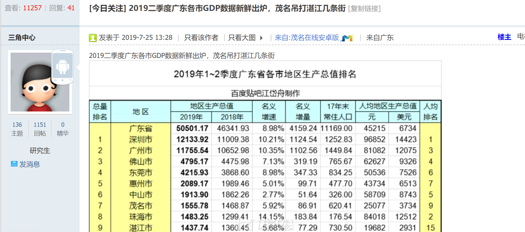Click the value 1555.78 for 茂名市
The width and height of the screenshot is (525, 232).
(x=194, y=206)
